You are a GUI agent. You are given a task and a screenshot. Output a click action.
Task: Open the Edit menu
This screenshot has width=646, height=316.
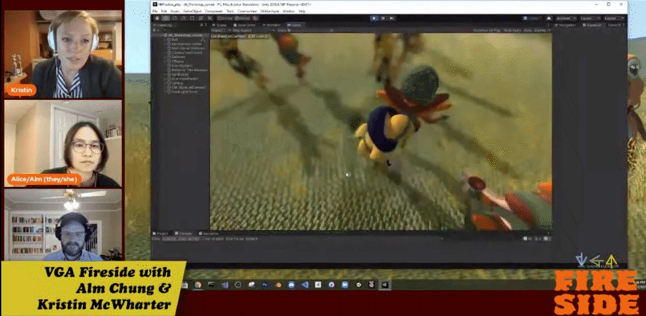(163, 11)
